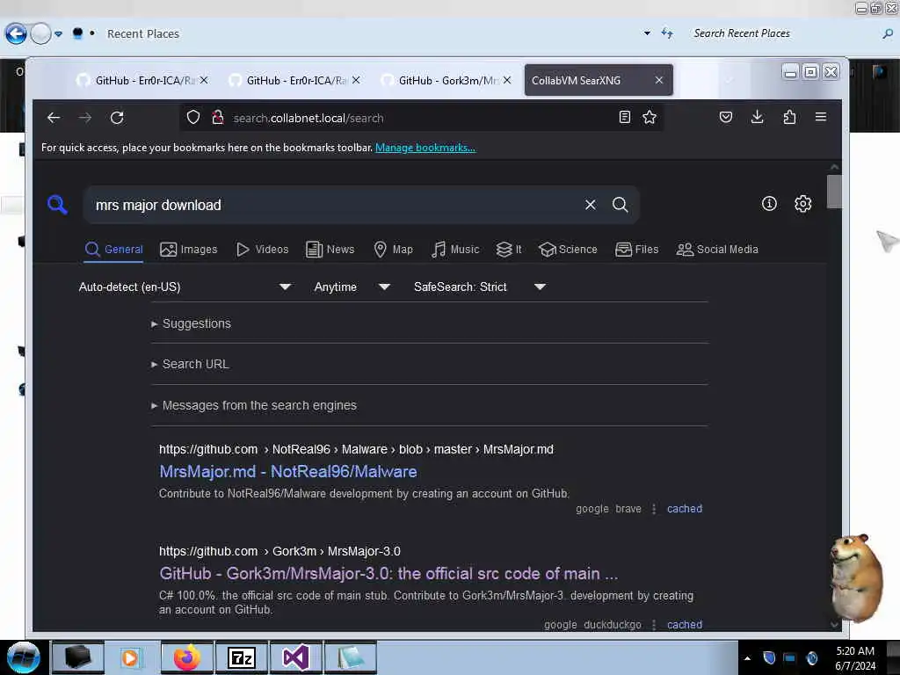
Task: Open Anytime time range dropdown
Action: click(352, 287)
